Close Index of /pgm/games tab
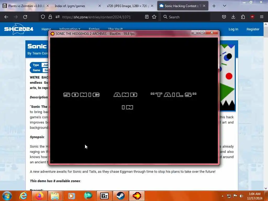Screen dimensions: 268x201 point(100,6)
